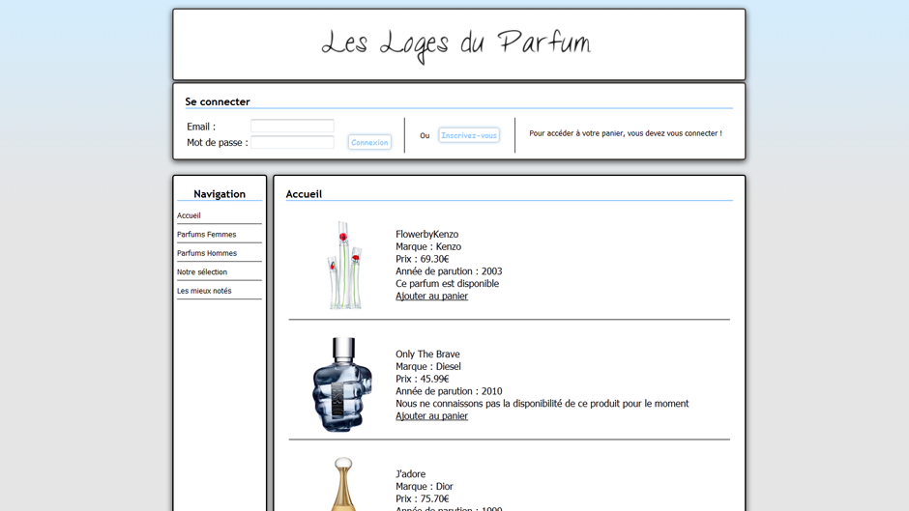Click Année de parution : 2010 text

[x=449, y=391]
